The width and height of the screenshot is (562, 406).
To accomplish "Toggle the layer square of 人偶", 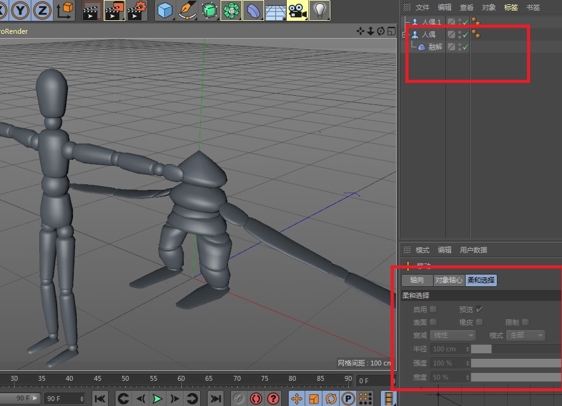I will tap(451, 34).
